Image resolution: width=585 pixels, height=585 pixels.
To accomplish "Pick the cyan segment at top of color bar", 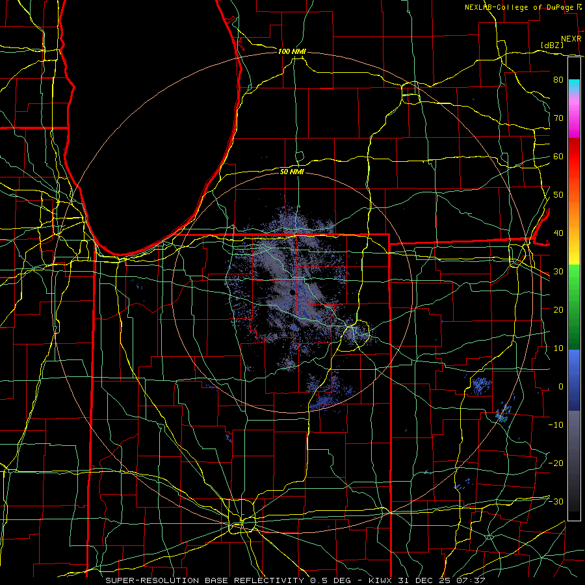I will point(574,86).
